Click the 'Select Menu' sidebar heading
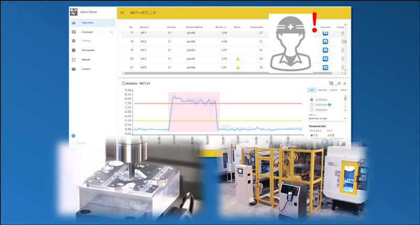420x225 pixels. [88, 12]
